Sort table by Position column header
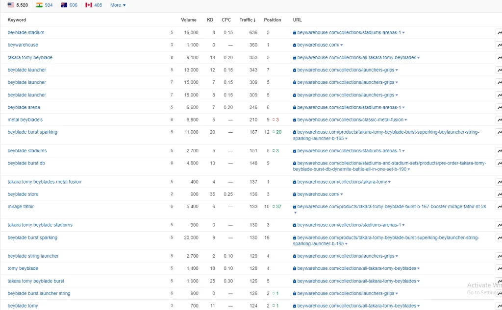This screenshot has width=502, height=310. pos(273,20)
